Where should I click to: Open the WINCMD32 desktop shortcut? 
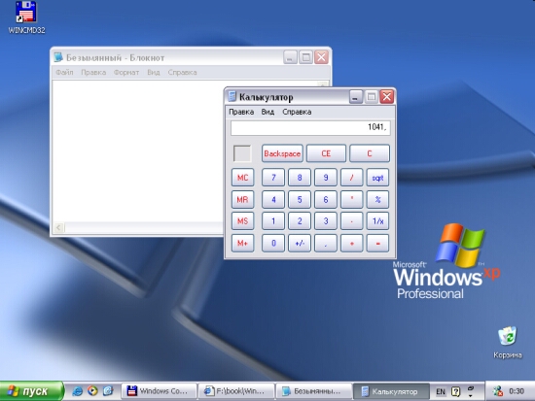click(26, 17)
